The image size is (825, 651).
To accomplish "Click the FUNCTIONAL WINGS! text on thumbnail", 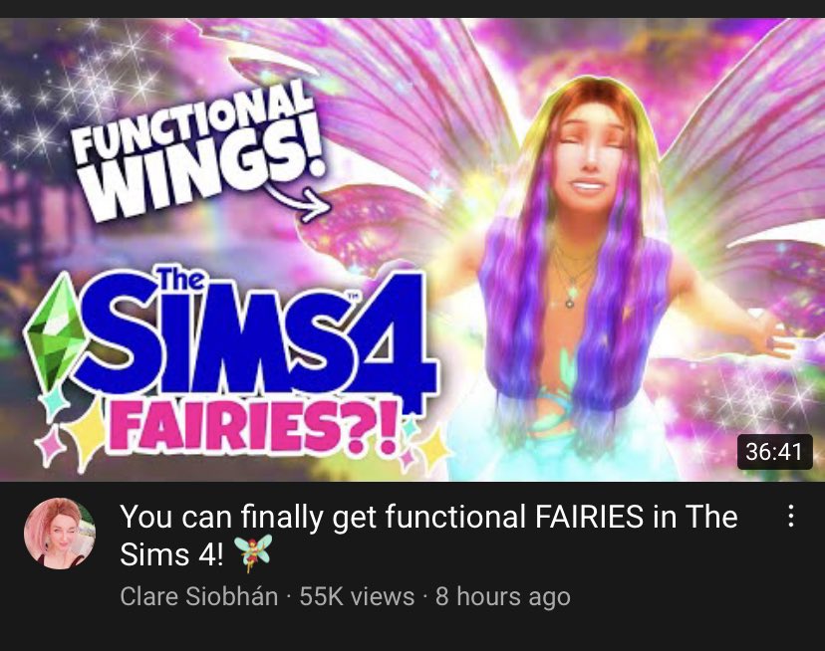I will pyautogui.click(x=197, y=150).
